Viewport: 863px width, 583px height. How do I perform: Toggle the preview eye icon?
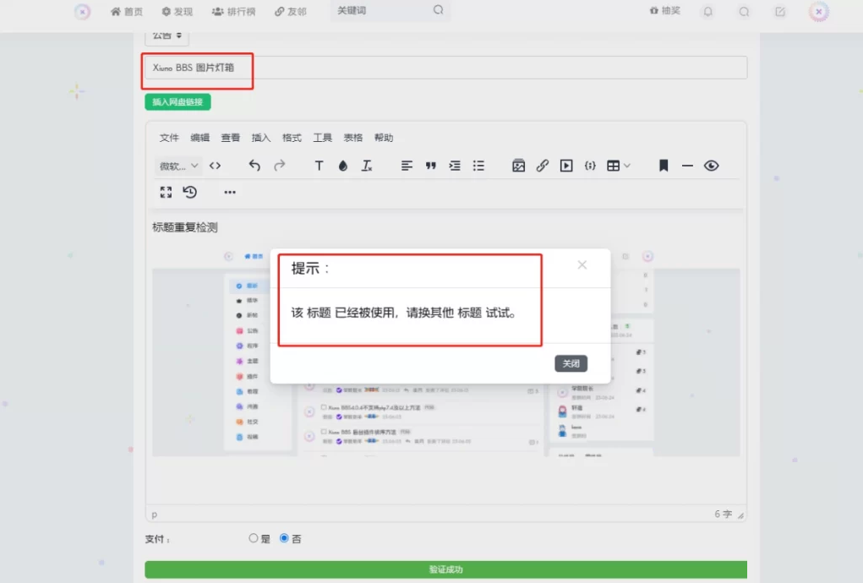711,166
